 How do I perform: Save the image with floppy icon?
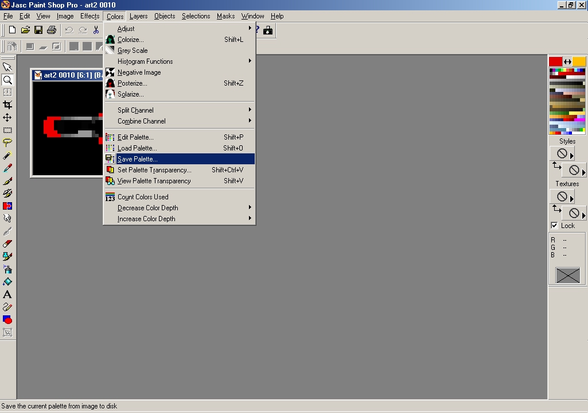tap(38, 30)
